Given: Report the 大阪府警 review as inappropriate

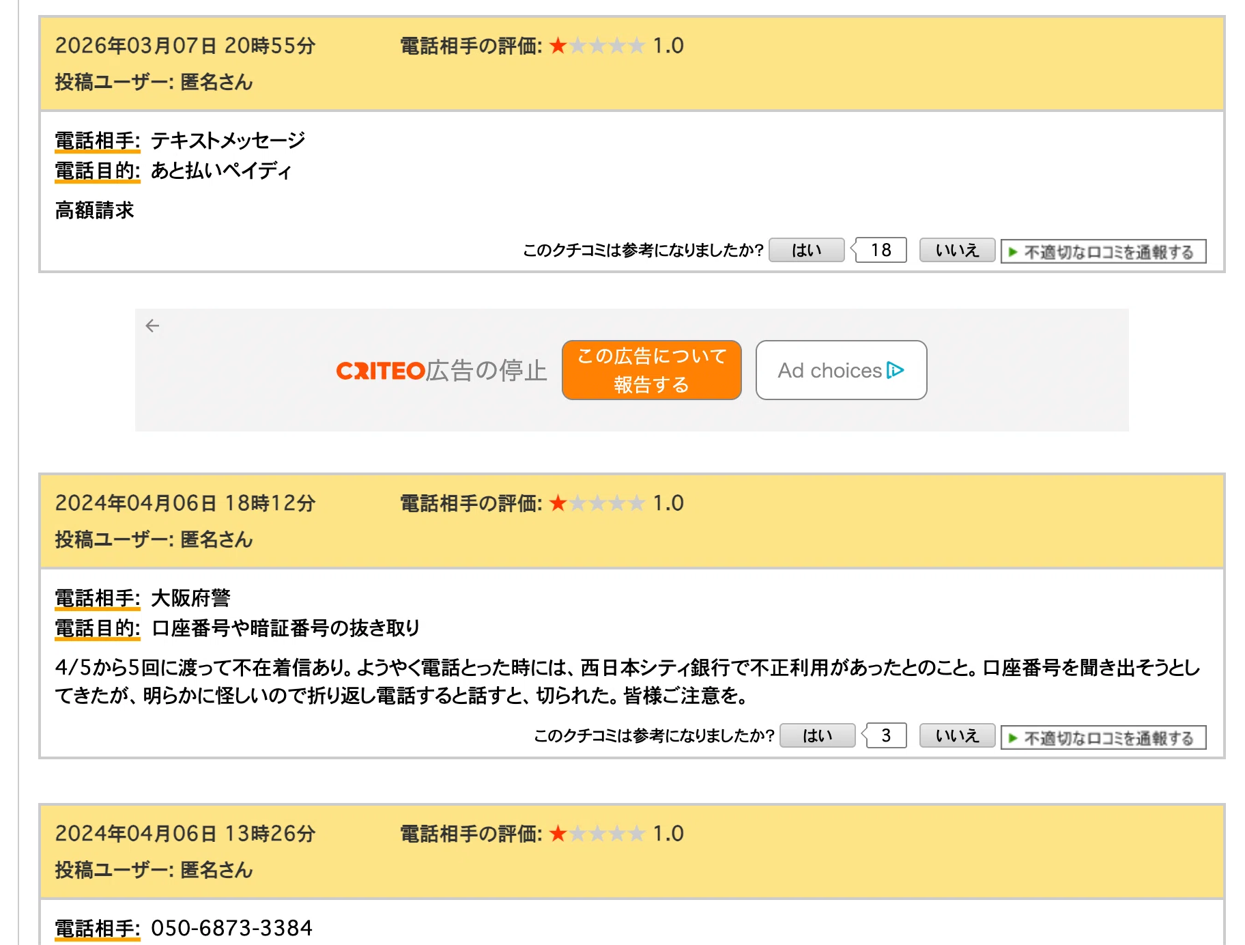Looking at the screenshot, I should point(1103,737).
